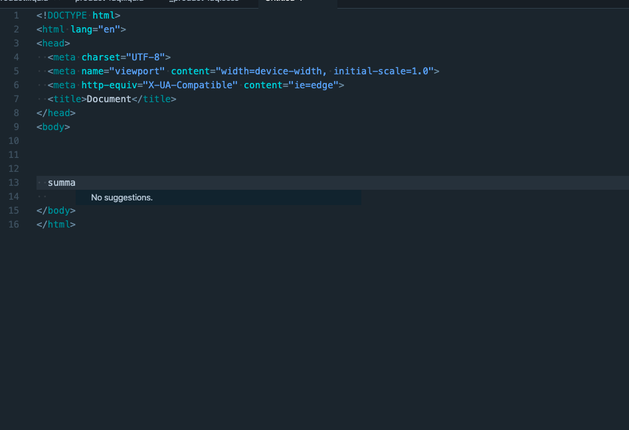Switch to the Untitled-1 tab
This screenshot has height=430, width=629.
pos(284,3)
